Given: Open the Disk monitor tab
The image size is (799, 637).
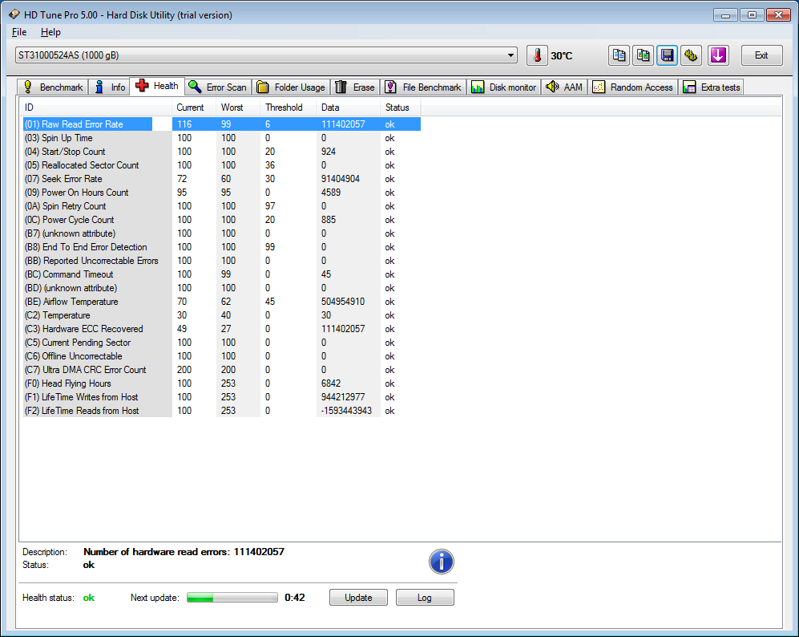Looking at the screenshot, I should 504,87.
